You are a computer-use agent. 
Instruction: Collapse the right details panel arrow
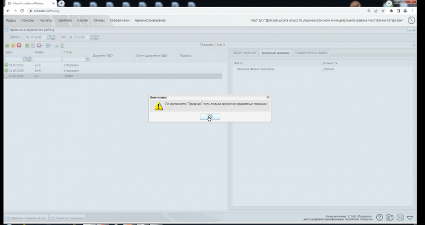tap(414, 45)
